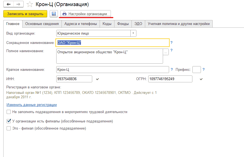Click the Префикс input field
Screen dimensions: 244x157
[197, 69]
